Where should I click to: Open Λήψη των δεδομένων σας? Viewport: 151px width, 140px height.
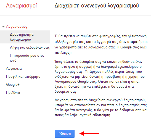(x=30, y=48)
